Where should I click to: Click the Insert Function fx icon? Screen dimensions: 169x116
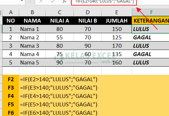[64, 1]
